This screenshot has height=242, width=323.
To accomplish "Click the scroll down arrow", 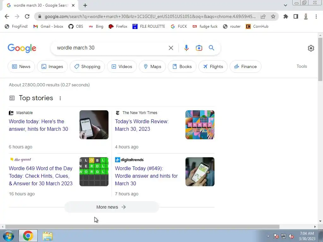I will coord(320,221).
